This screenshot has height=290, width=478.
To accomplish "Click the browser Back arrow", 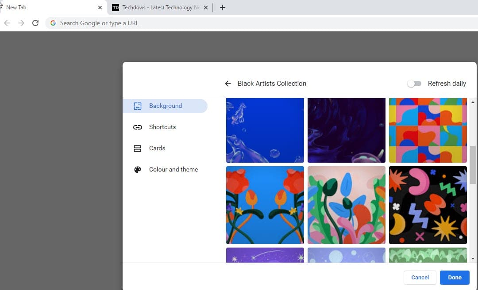I will (7, 23).
